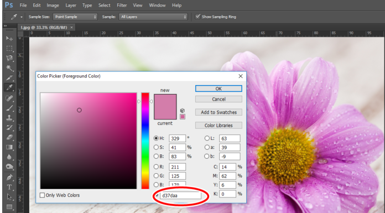Screen dimensions: 385x213
Task: Select the Clone Stamp tool
Action: click(x=9, y=118)
